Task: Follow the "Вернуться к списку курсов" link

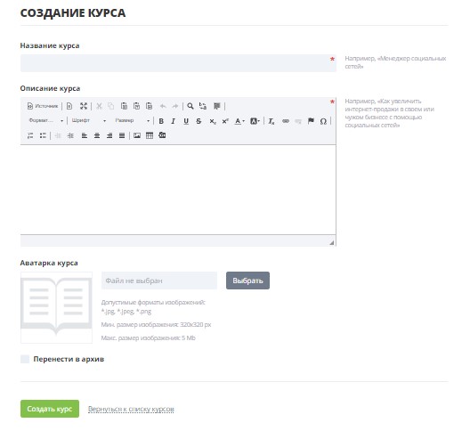Action: (131, 409)
